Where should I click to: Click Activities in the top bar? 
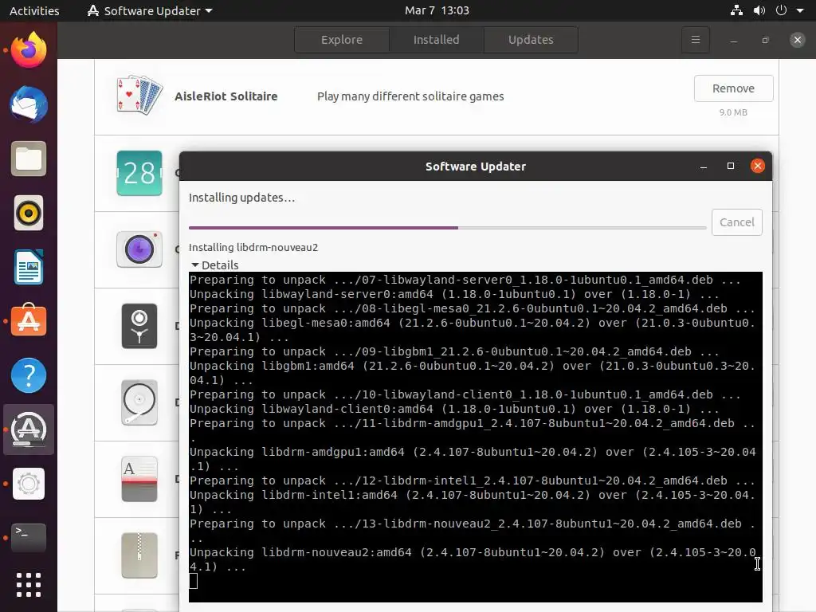(34, 10)
